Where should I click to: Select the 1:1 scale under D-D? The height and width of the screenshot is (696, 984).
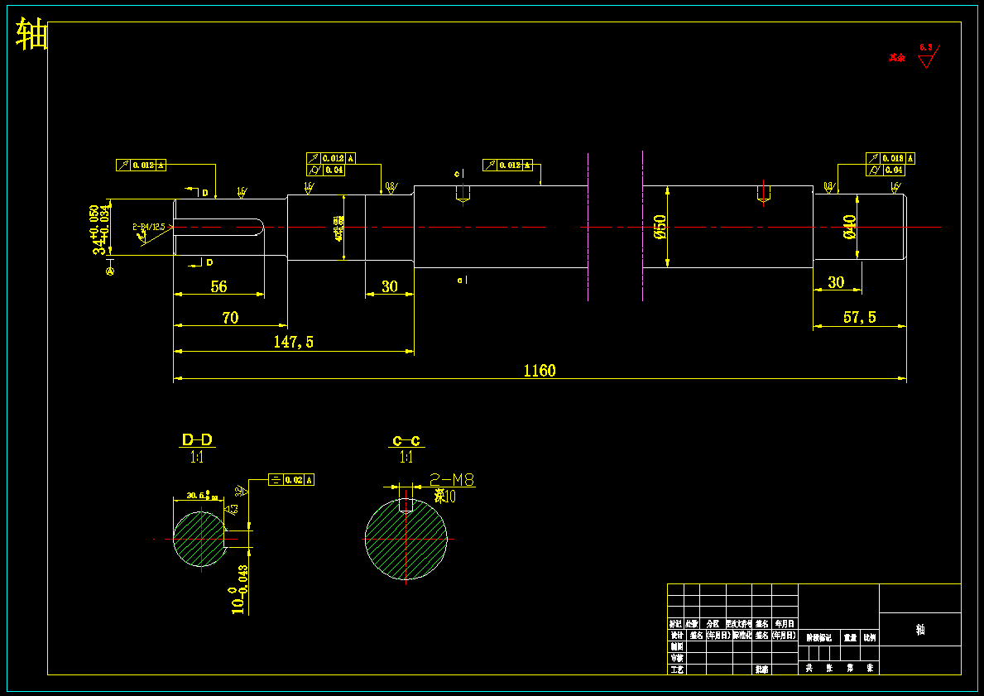pyautogui.click(x=197, y=458)
